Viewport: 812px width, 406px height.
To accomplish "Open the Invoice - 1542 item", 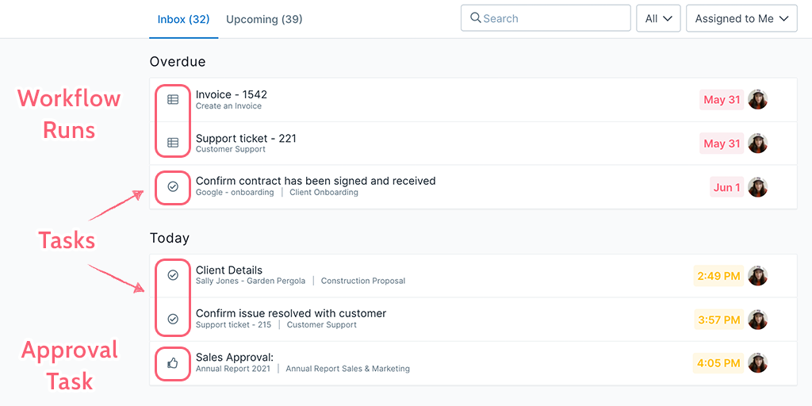I will click(x=473, y=100).
